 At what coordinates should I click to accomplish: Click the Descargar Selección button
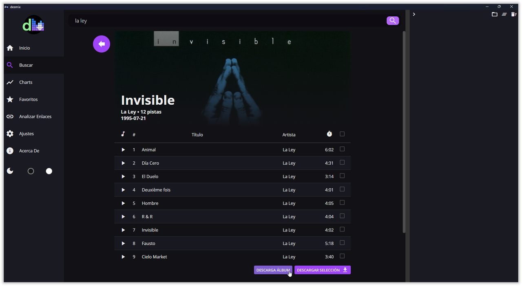click(323, 270)
